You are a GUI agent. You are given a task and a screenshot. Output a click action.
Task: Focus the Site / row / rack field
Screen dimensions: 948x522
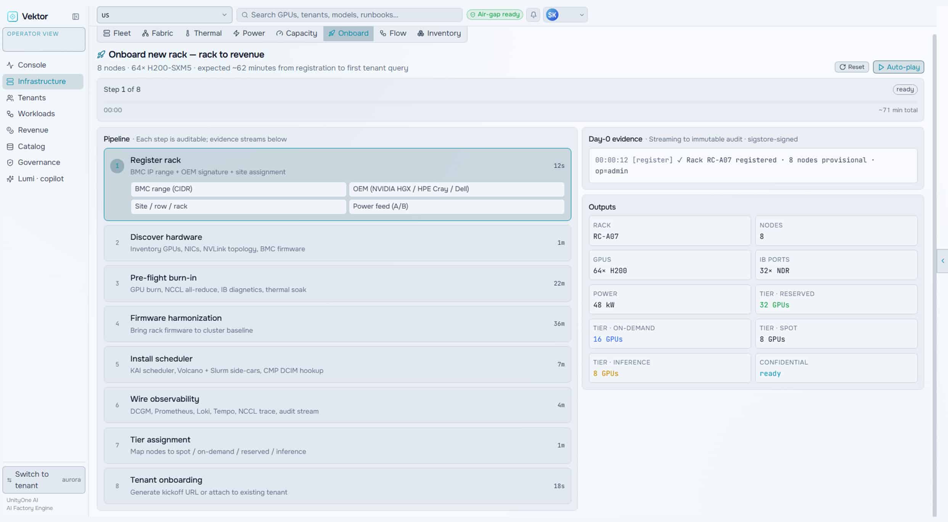pyautogui.click(x=238, y=207)
